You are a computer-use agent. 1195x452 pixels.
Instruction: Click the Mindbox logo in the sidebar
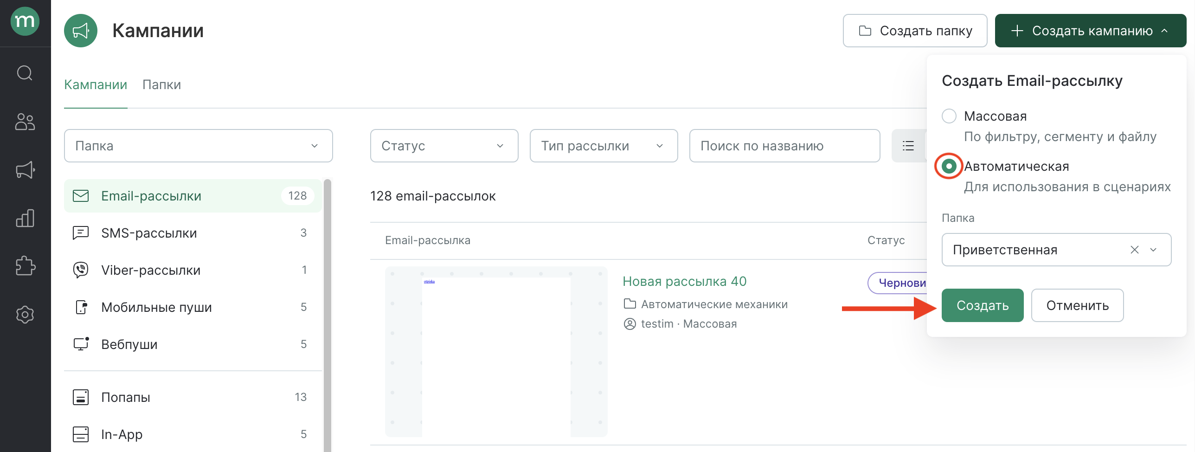25,21
